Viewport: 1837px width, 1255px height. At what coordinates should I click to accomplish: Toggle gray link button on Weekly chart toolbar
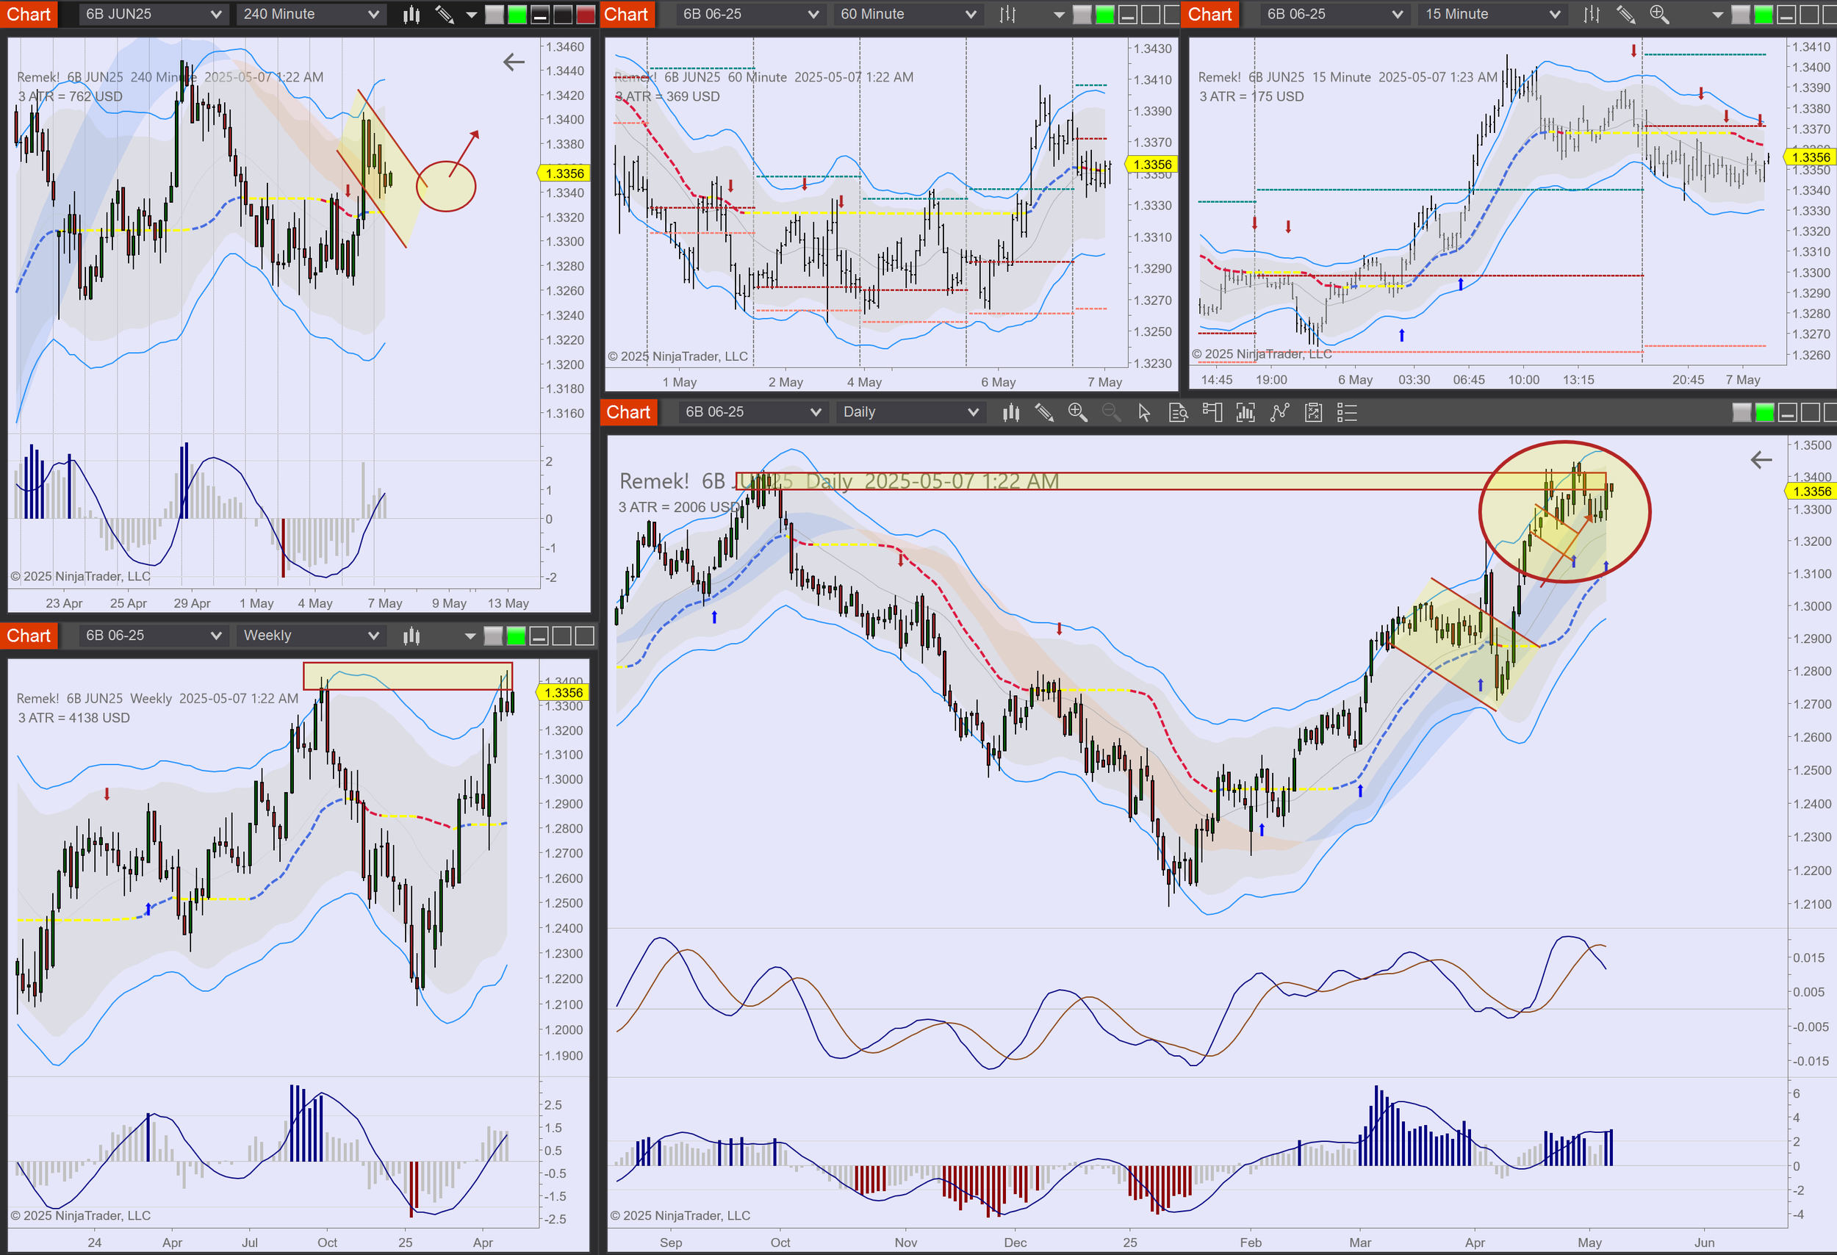point(492,636)
